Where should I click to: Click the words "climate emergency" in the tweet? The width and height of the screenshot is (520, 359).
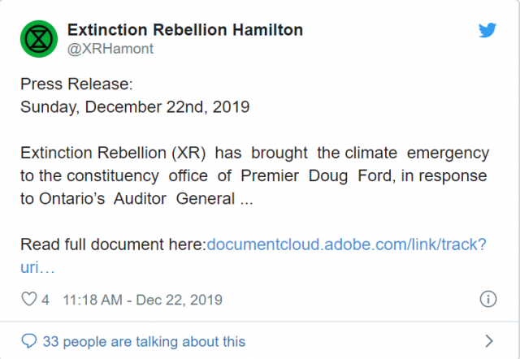click(417, 154)
